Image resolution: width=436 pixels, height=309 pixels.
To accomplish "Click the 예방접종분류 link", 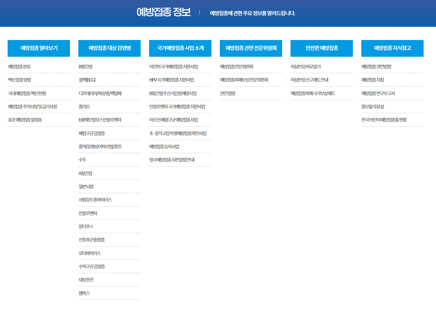I will 19,67.
